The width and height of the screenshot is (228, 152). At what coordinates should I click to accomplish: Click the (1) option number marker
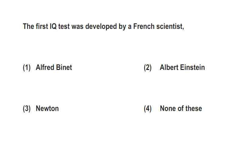pyautogui.click(x=27, y=67)
